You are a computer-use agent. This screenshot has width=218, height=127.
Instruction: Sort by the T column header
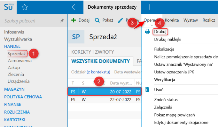73,83
